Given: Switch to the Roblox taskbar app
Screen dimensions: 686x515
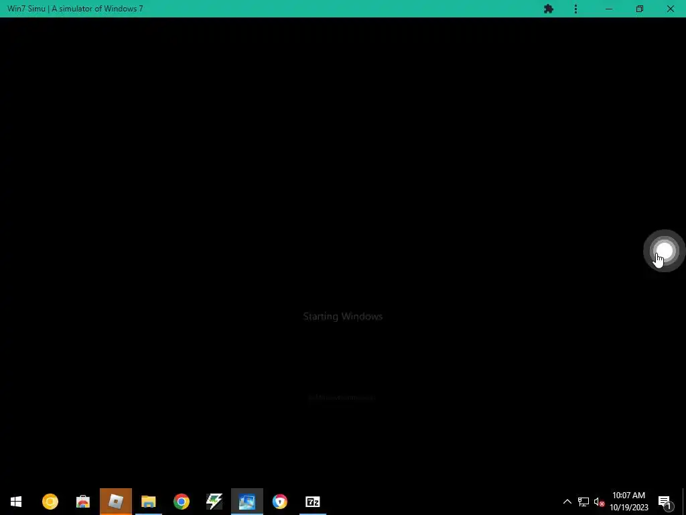Looking at the screenshot, I should point(115,502).
